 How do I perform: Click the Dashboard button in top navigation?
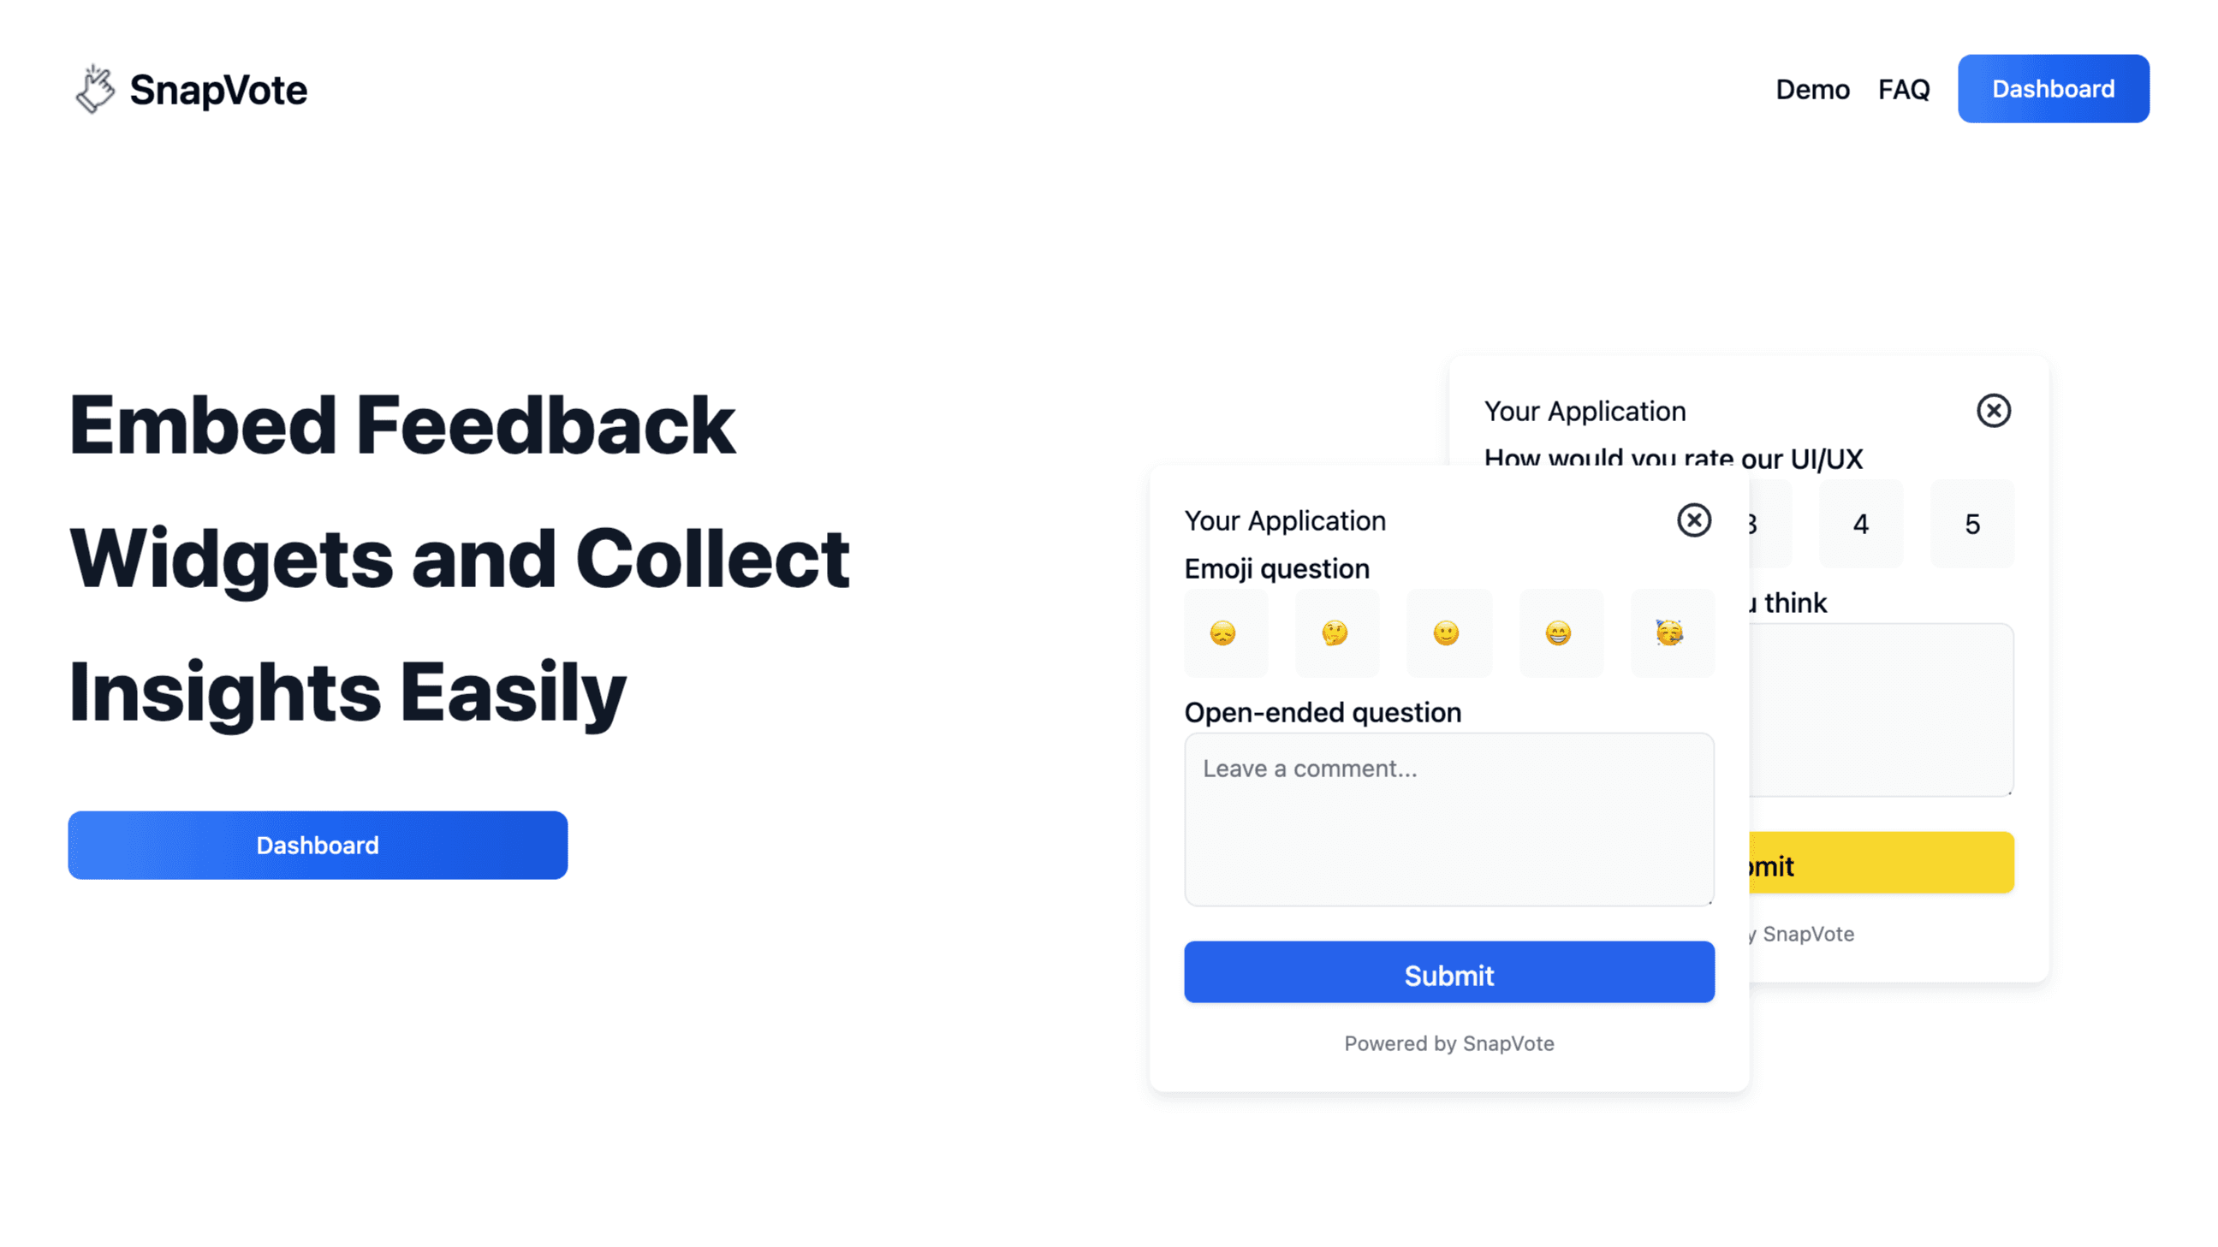2053,89
